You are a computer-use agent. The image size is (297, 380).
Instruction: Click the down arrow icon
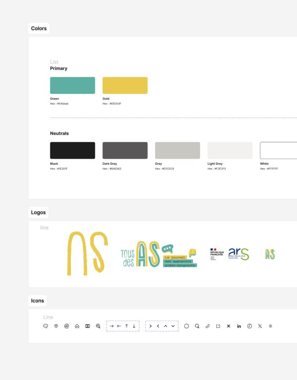[x=134, y=326]
